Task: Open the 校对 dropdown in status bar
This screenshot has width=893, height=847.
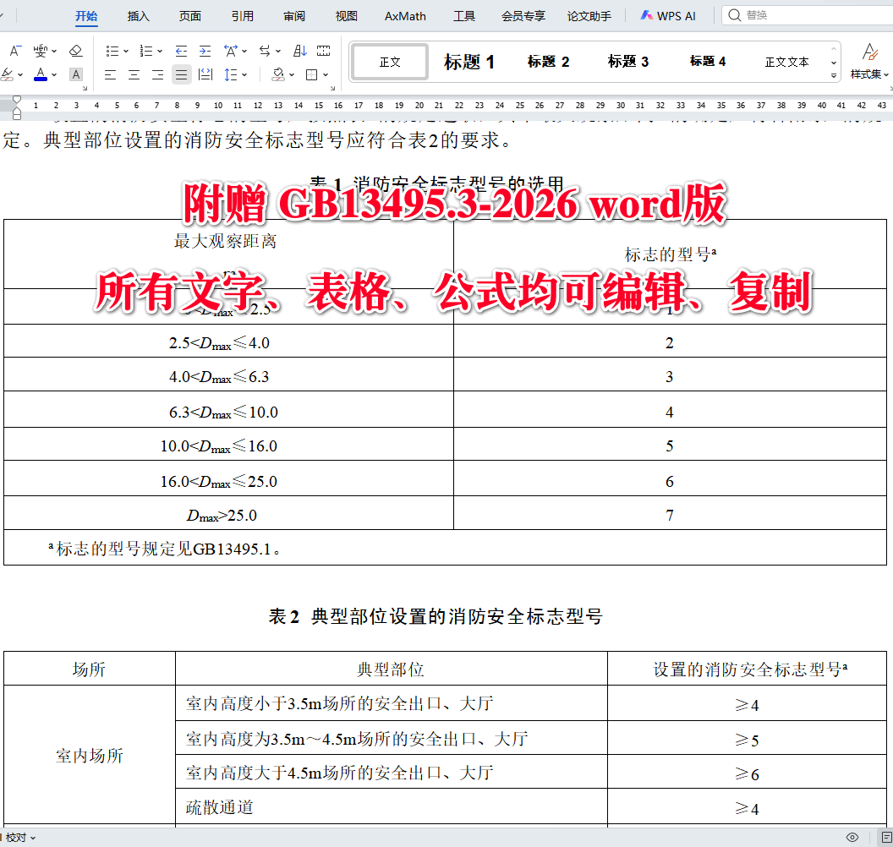Action: [21, 835]
